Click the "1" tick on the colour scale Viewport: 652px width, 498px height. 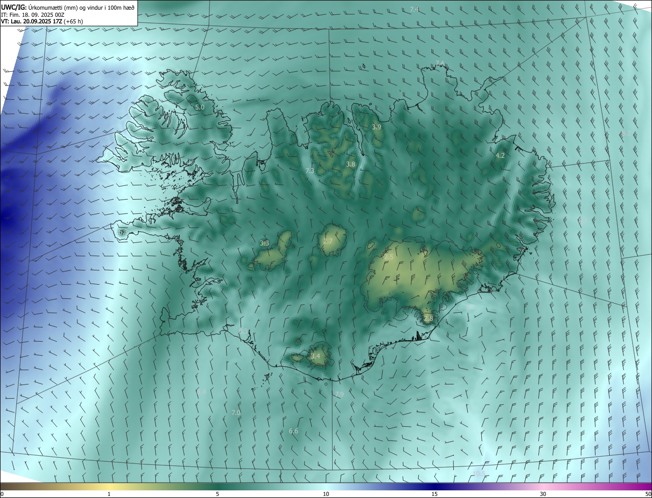[x=109, y=494]
